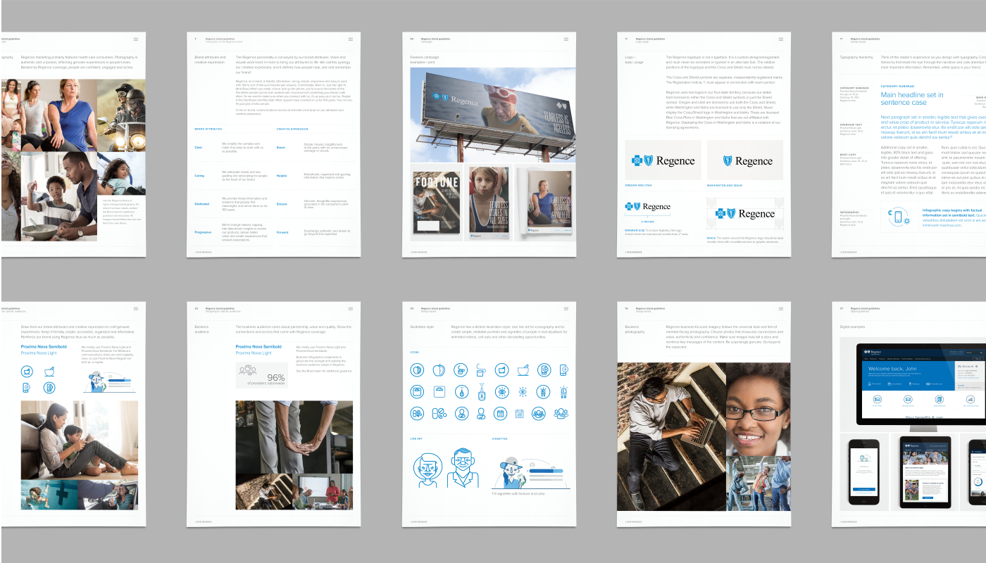Screen dimensions: 986x563
Task: Select the circled group of people icon
Action: point(539,413)
